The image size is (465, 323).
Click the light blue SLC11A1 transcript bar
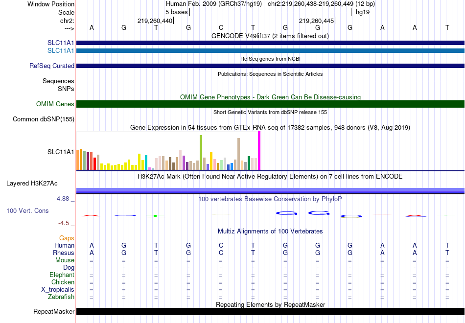tap(270, 51)
